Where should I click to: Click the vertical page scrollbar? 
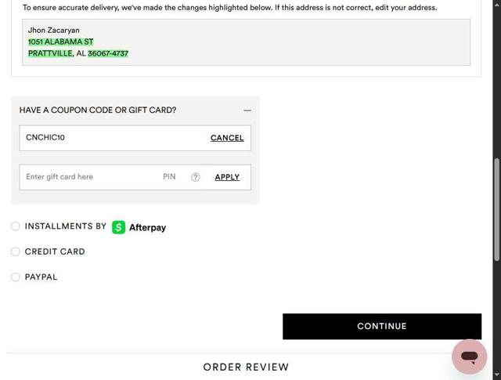[496, 208]
